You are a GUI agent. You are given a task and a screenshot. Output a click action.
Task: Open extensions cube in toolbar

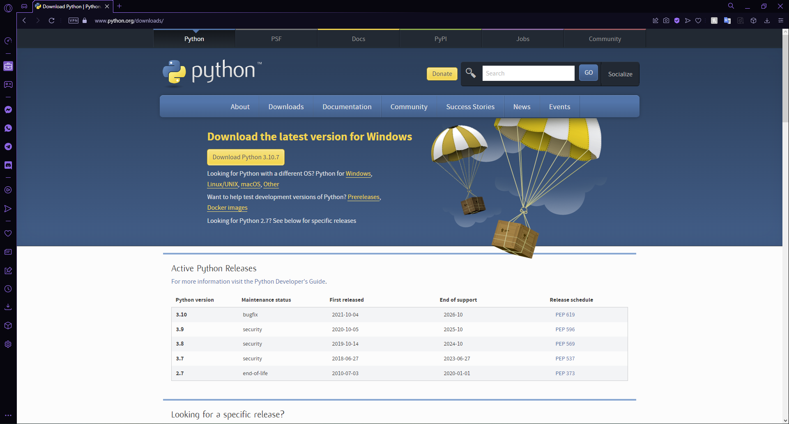(x=754, y=21)
